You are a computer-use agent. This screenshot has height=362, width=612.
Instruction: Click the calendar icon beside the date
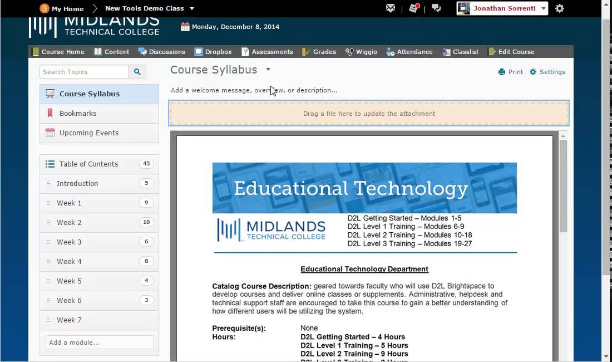pos(185,27)
